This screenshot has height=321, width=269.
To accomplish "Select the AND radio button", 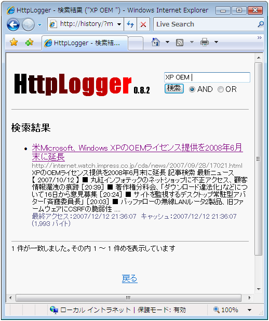I will coord(192,89).
